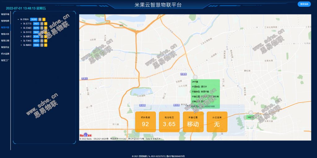This screenshot has height=158, width=317.
Task: Click the node icon beside 历下区
Action: point(24,23)
